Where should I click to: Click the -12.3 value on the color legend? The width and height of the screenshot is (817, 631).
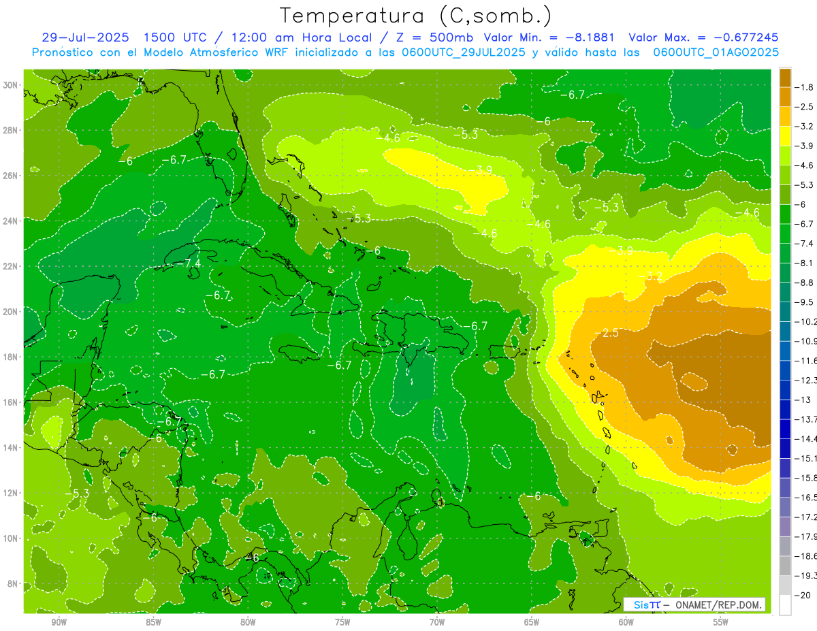pyautogui.click(x=806, y=381)
